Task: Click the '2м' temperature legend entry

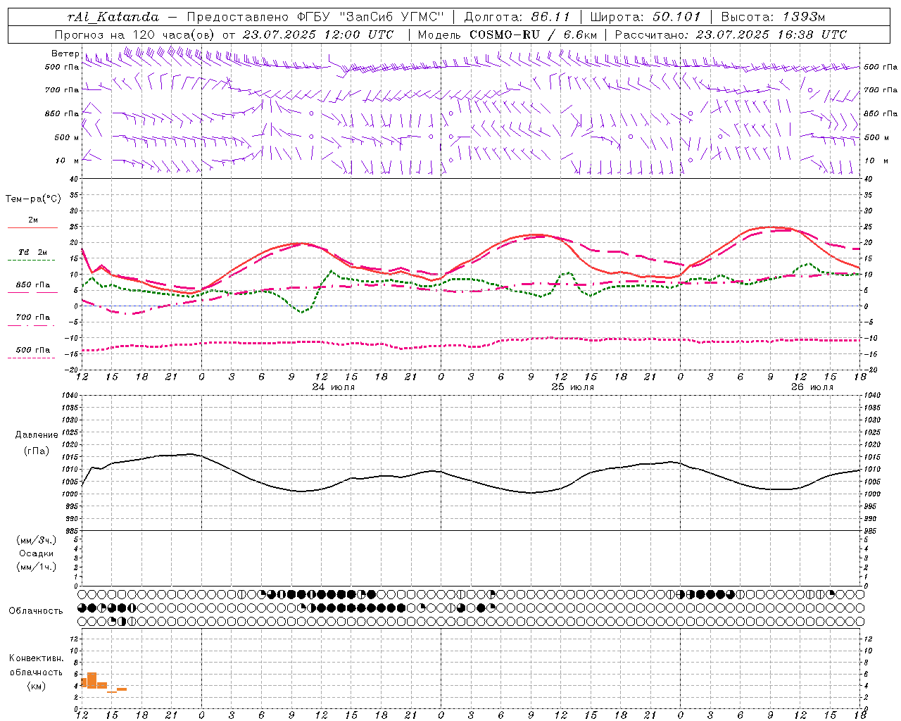Action: pos(32,220)
